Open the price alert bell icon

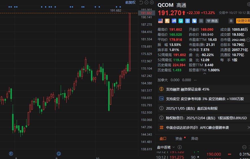click(x=231, y=21)
